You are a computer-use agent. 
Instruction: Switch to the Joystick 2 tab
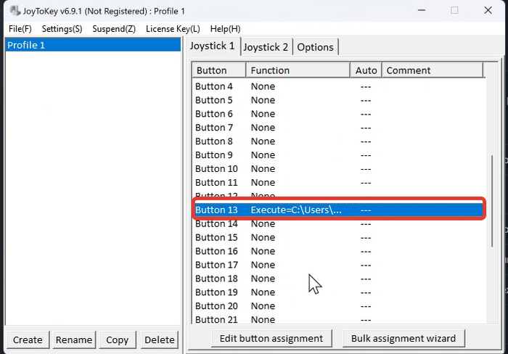266,47
